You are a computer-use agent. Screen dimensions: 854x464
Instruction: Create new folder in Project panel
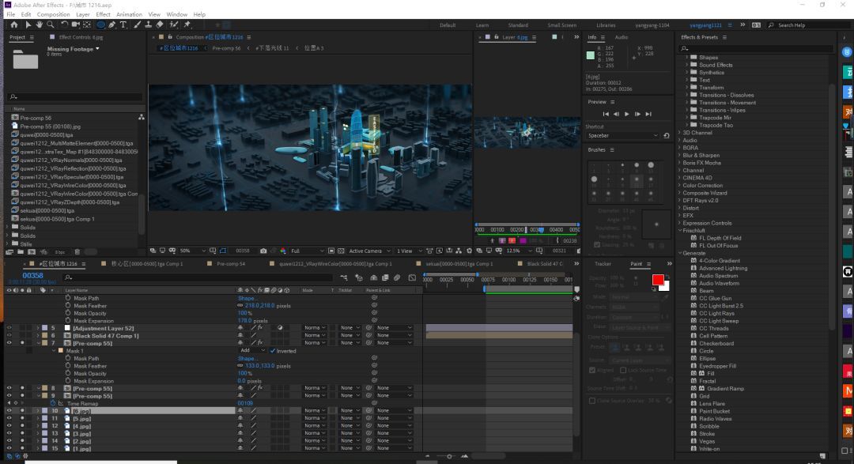pos(20,252)
